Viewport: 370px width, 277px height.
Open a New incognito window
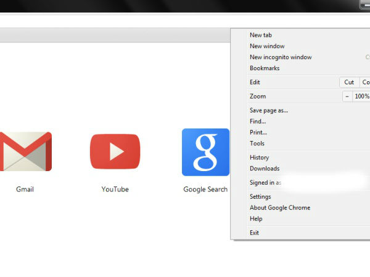coord(281,57)
